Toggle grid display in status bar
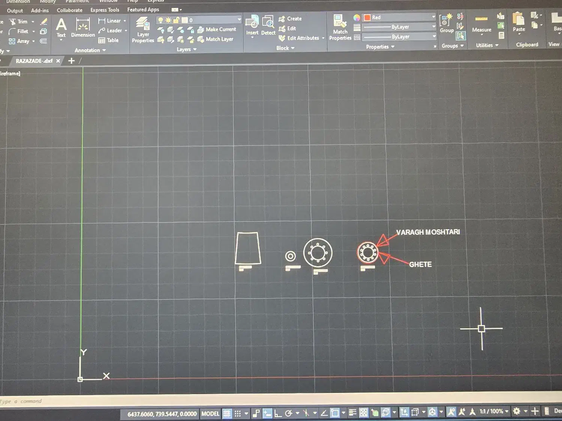 [227, 414]
